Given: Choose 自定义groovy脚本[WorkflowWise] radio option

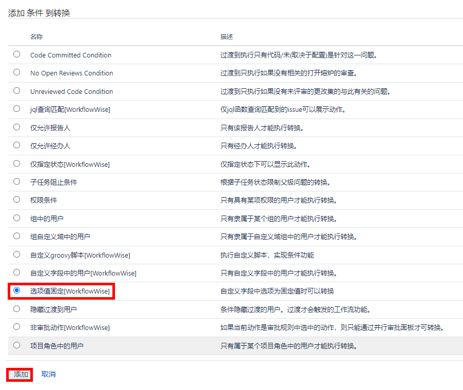Looking at the screenshot, I should [17, 255].
